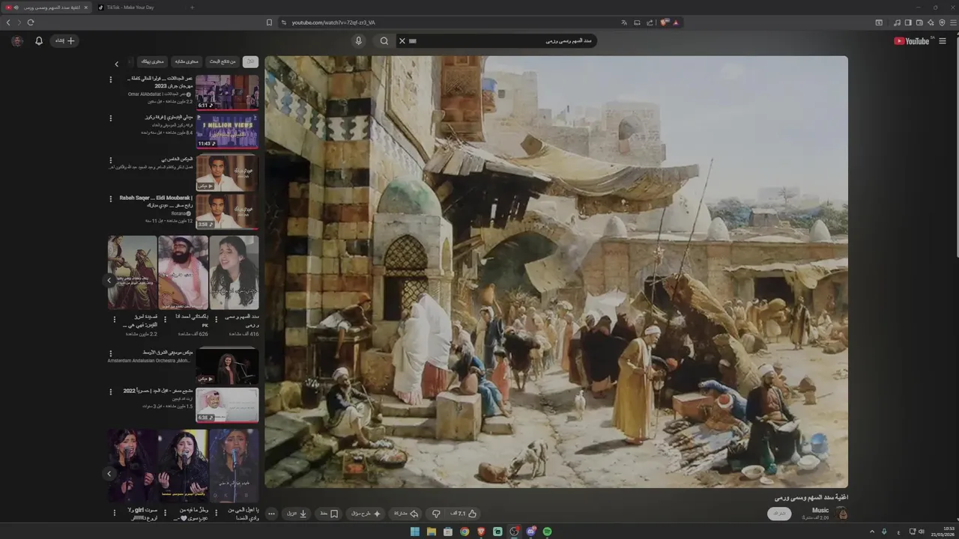This screenshot has width=959, height=539.
Task: Open options for the mix playlist above Rabeh Saqer
Action: click(x=111, y=159)
